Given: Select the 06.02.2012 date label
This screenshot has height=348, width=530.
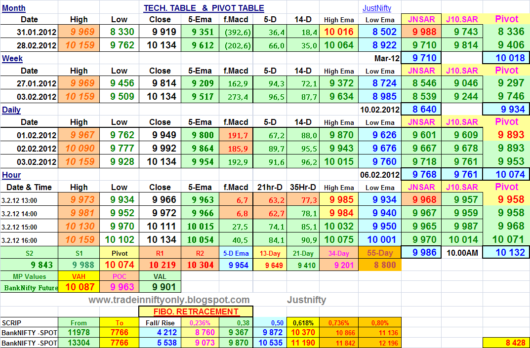Looking at the screenshot, I should [x=379, y=175].
